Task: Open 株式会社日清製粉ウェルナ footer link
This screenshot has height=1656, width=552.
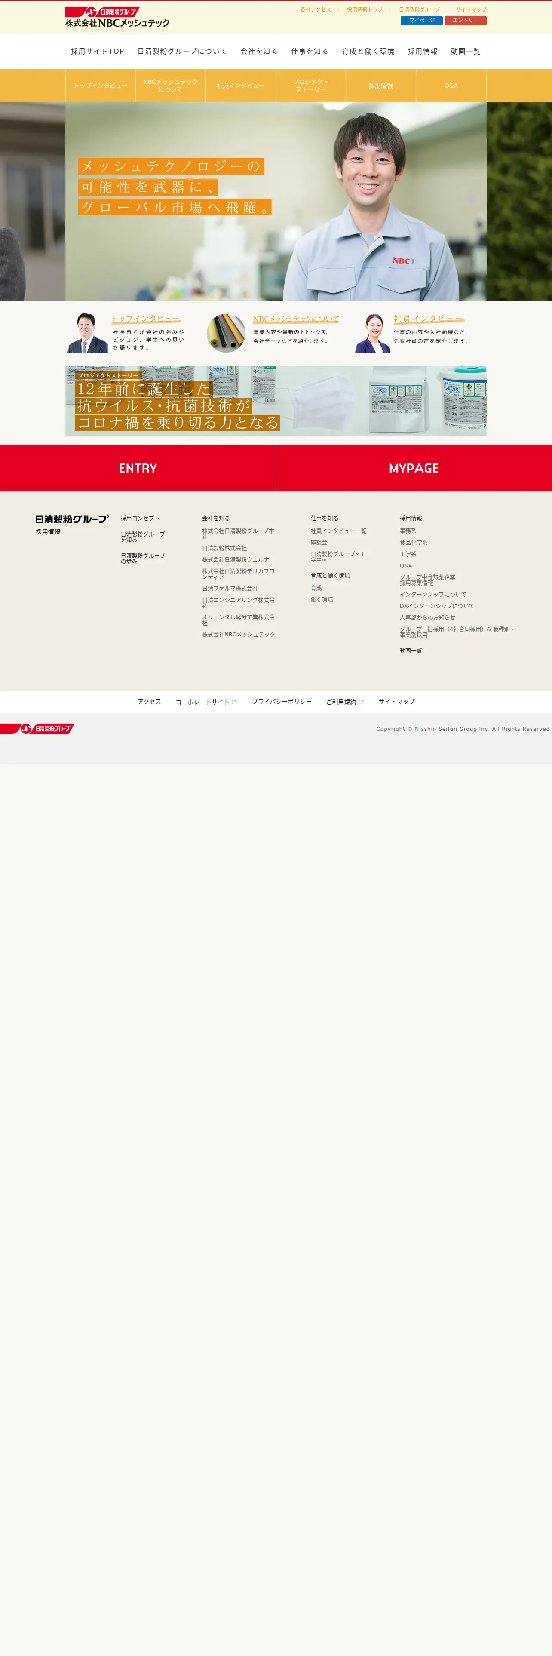Action: point(236,560)
